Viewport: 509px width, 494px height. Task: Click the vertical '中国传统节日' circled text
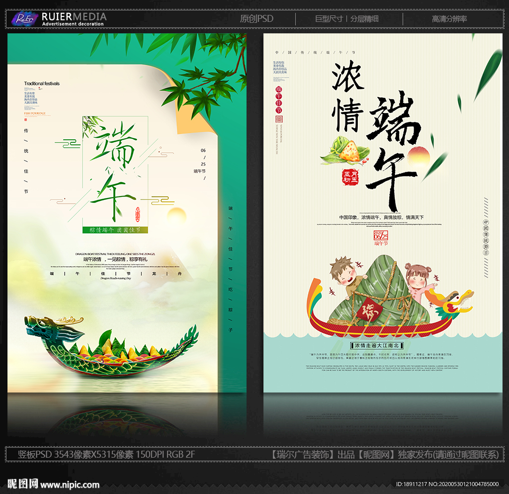(x=486, y=237)
